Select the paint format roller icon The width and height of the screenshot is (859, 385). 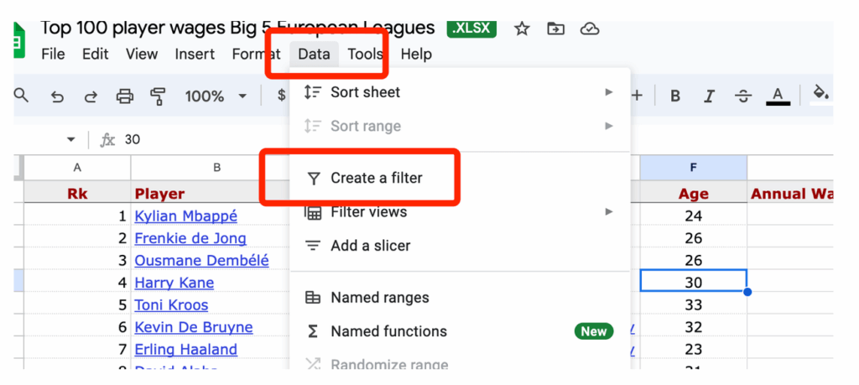[158, 96]
